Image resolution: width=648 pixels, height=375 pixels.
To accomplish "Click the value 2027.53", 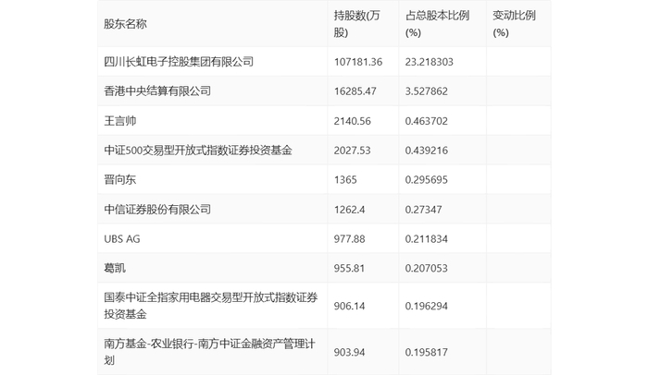I will tap(353, 151).
